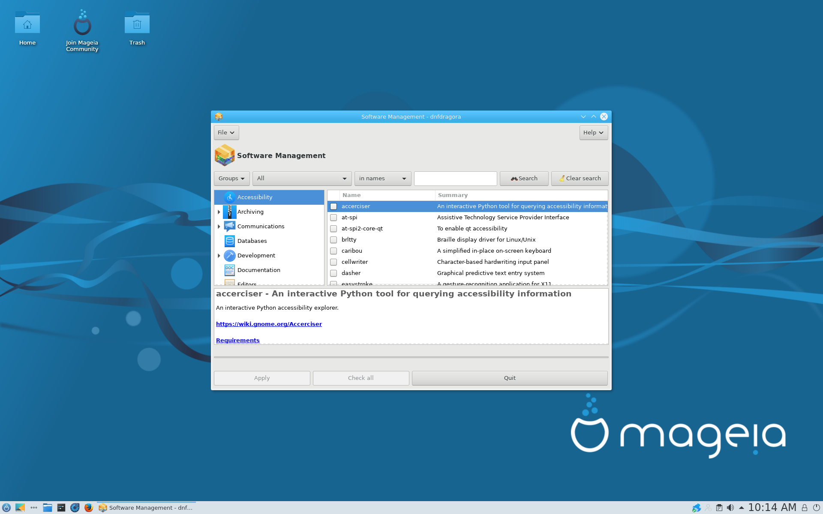Select the cellwriter package name
This screenshot has height=514, width=823.
354,262
